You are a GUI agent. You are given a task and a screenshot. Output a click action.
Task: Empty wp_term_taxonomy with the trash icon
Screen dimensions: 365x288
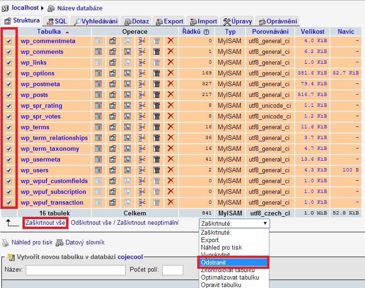(x=156, y=148)
